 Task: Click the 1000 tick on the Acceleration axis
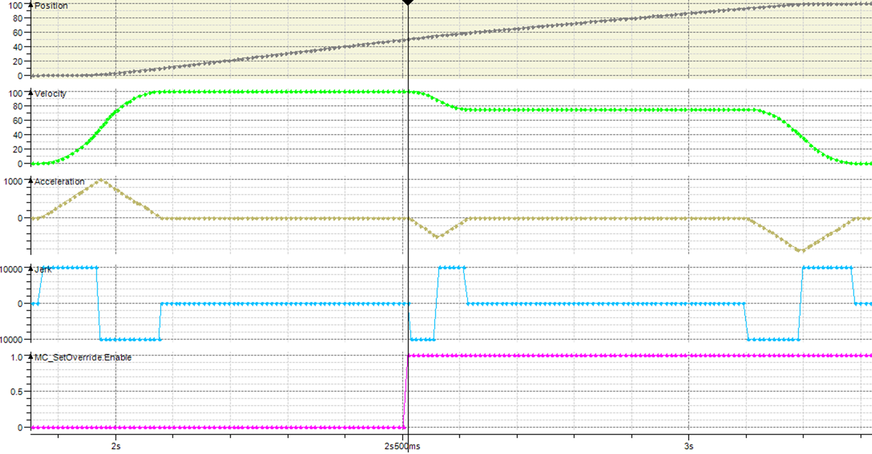(x=14, y=181)
